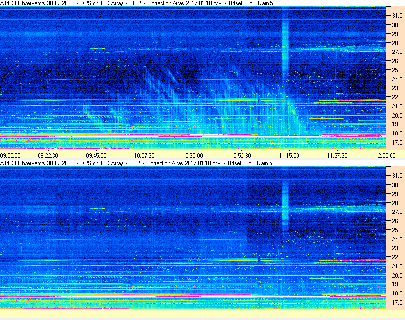405x320 pixels.
Task: Click the 09:00:00 time axis label
Action: [11, 155]
